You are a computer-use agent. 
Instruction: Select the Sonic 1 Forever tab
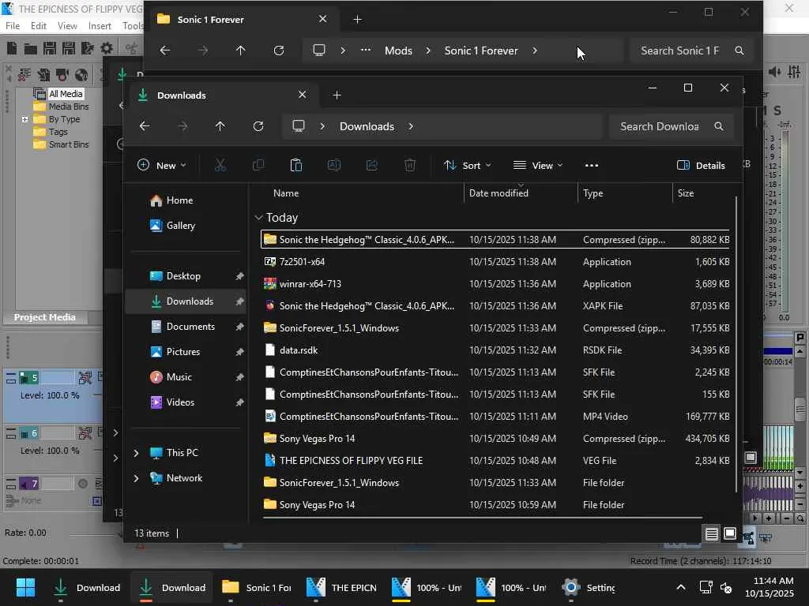[x=243, y=20]
